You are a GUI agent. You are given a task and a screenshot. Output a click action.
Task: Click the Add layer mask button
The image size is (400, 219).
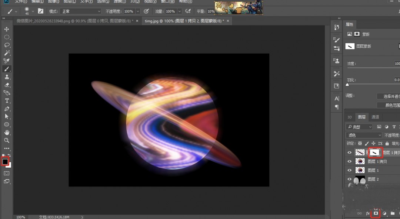point(376,213)
